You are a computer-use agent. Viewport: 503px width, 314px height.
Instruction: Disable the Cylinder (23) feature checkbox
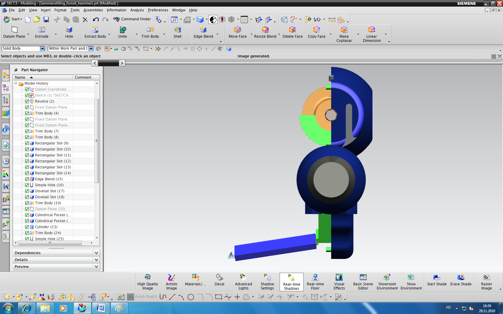(x=27, y=227)
